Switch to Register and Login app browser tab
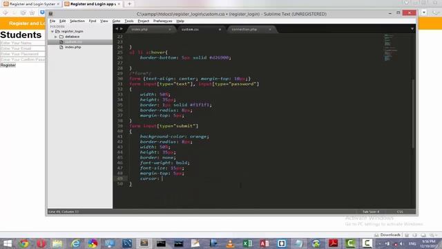 [x=93, y=4]
